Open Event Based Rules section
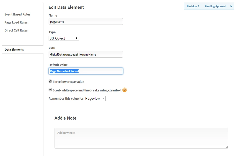 click(x=17, y=14)
